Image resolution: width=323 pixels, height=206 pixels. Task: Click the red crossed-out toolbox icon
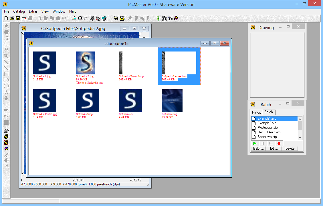(6, 142)
